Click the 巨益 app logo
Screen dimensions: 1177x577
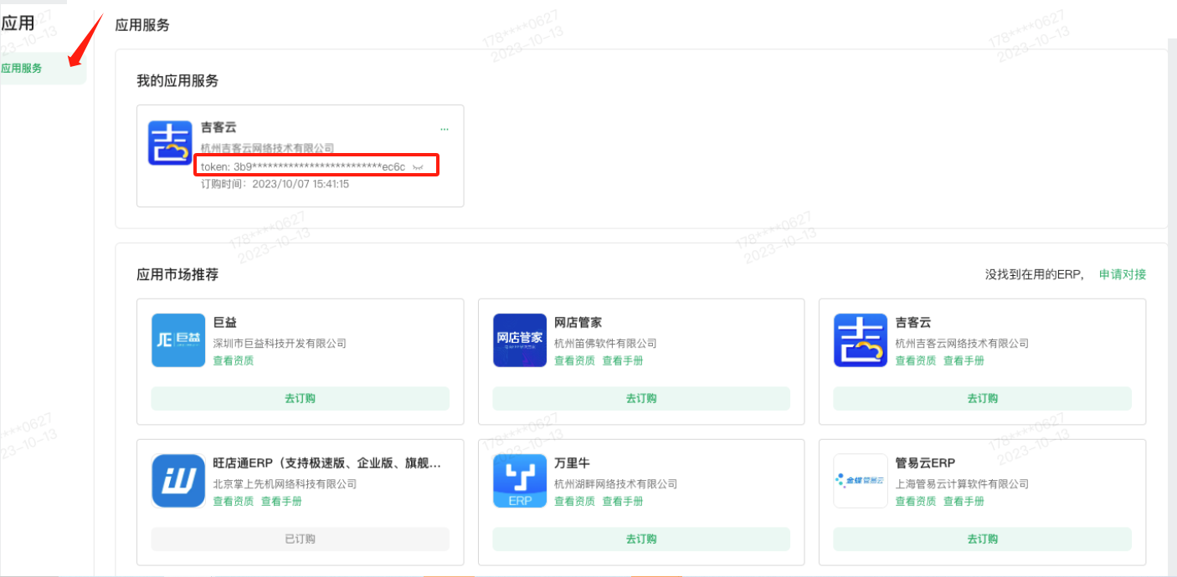click(178, 340)
